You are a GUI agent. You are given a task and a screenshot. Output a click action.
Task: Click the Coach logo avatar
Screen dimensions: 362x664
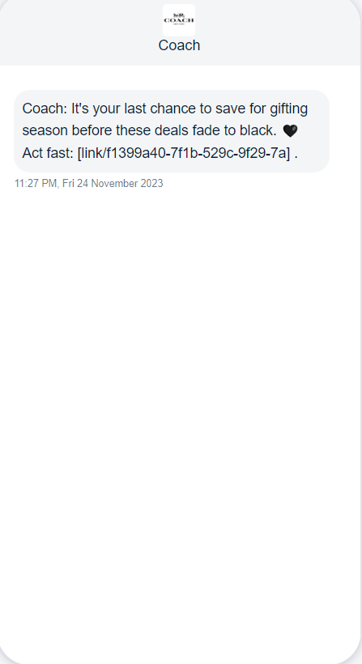179,20
